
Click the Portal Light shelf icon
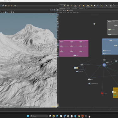(x=102, y=6)
